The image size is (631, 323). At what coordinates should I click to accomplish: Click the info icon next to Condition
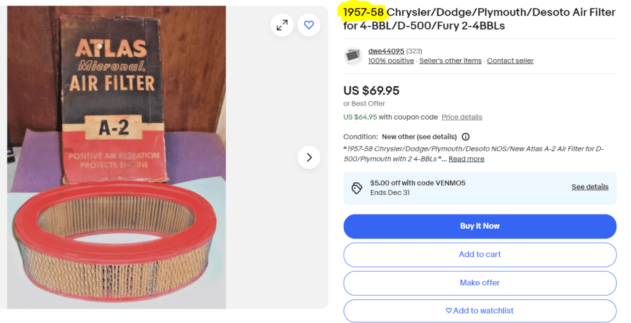466,137
